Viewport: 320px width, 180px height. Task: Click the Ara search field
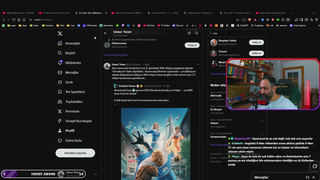click(x=237, y=33)
